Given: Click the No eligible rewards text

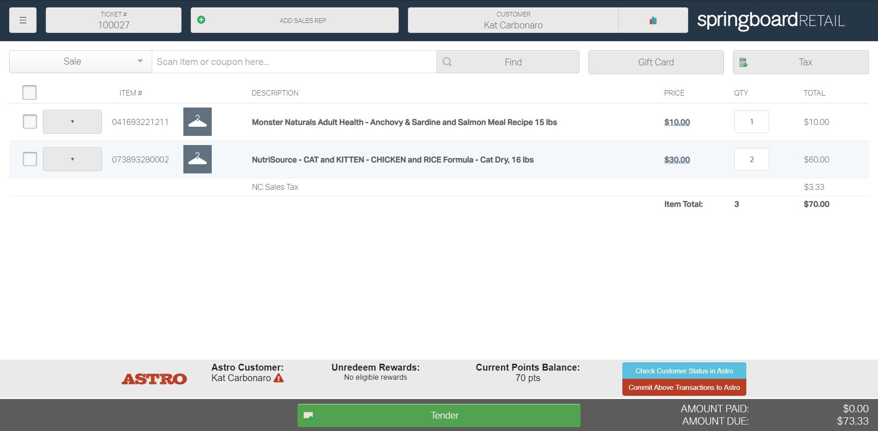Looking at the screenshot, I should [375, 377].
